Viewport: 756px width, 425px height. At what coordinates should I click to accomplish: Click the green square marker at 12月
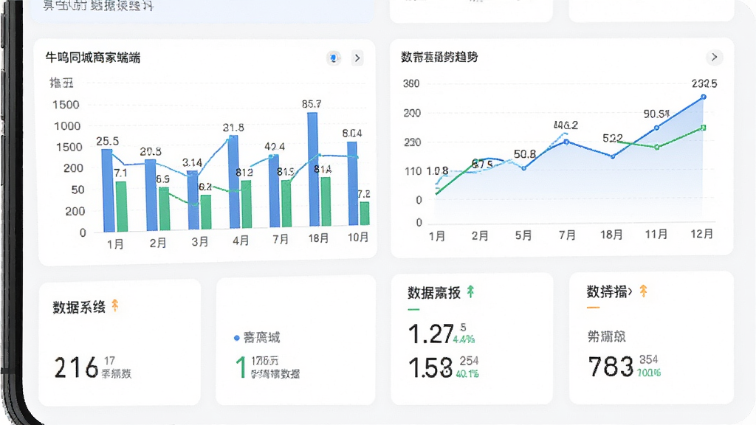pos(704,128)
